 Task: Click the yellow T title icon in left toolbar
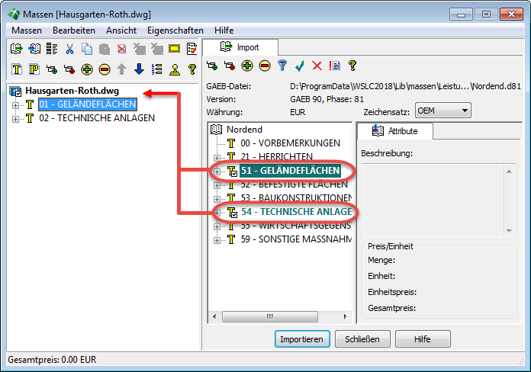[x=17, y=69]
